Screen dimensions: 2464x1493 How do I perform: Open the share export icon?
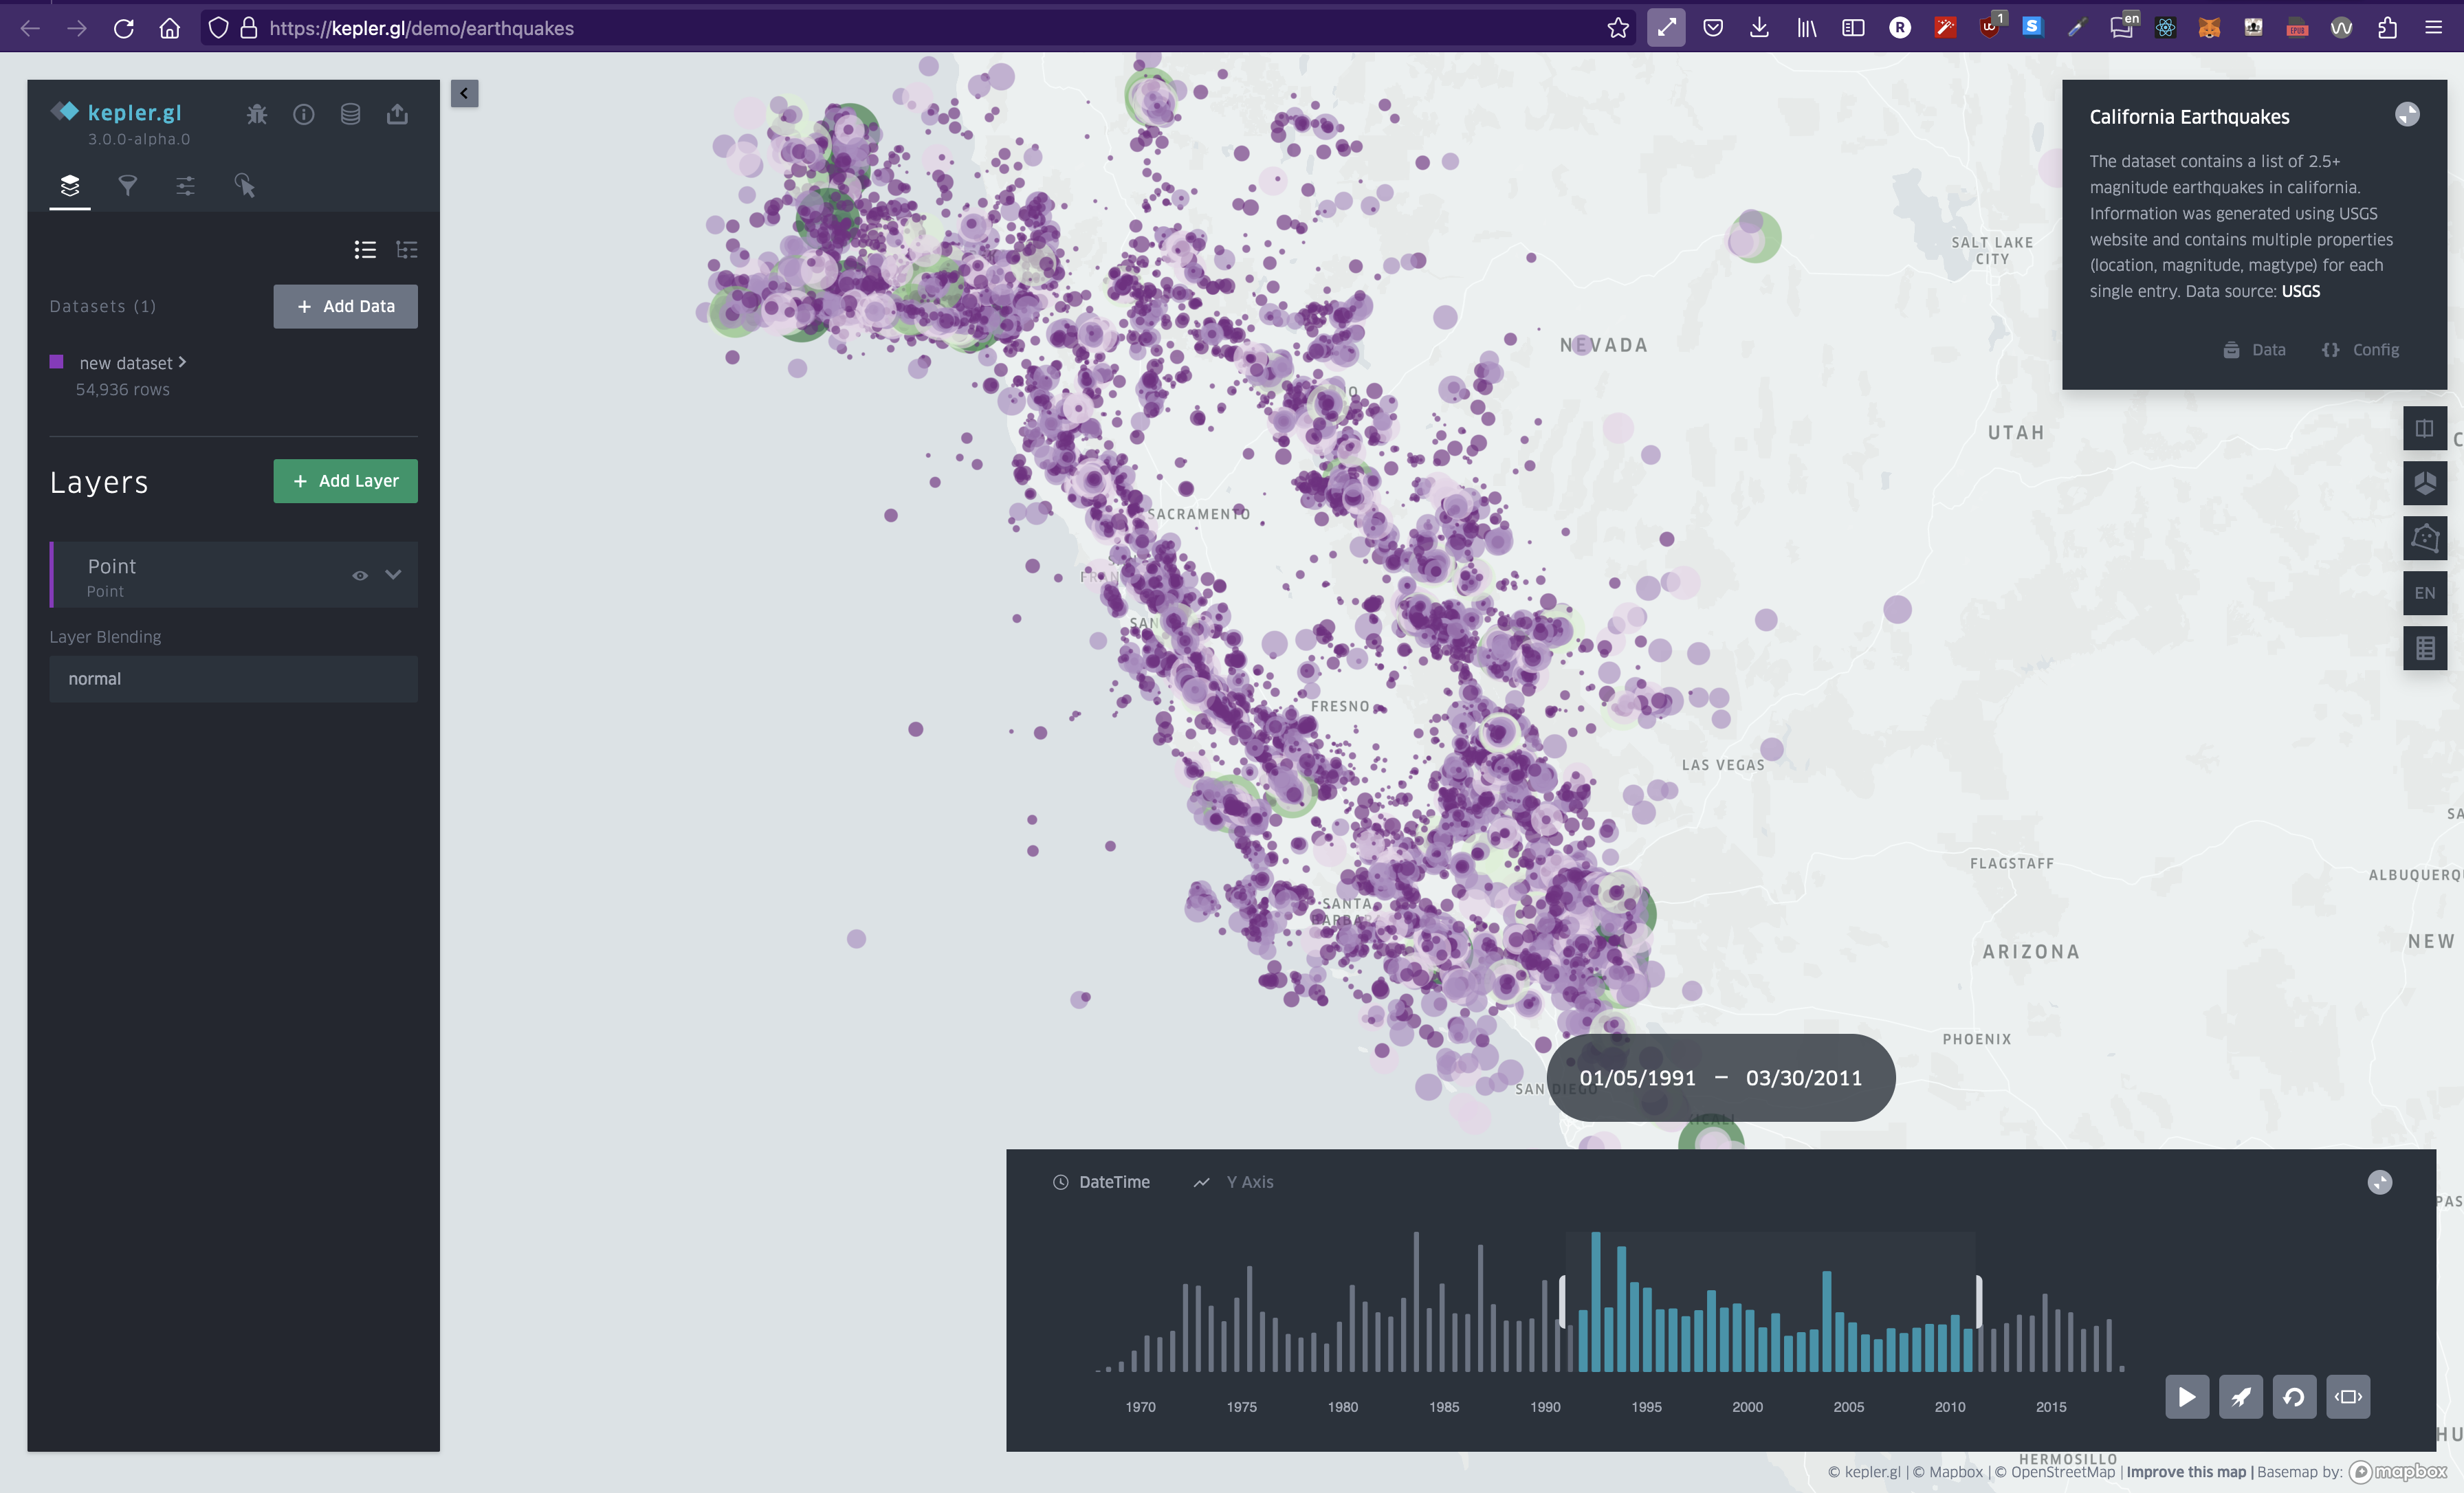coord(397,114)
